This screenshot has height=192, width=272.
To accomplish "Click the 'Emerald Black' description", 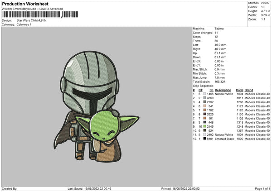I will pyautogui.click(x=224, y=139).
